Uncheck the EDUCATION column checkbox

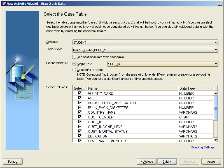(80, 136)
